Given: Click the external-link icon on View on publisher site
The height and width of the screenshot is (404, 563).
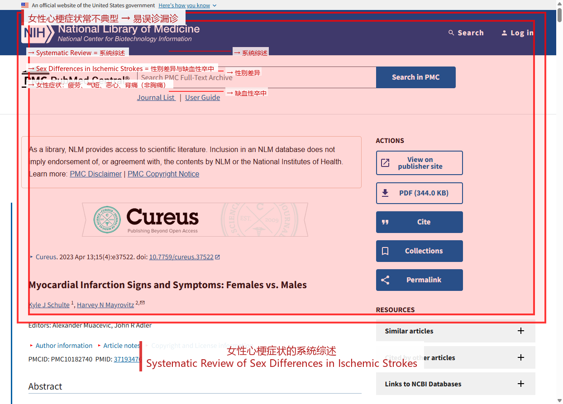Looking at the screenshot, I should click(385, 163).
